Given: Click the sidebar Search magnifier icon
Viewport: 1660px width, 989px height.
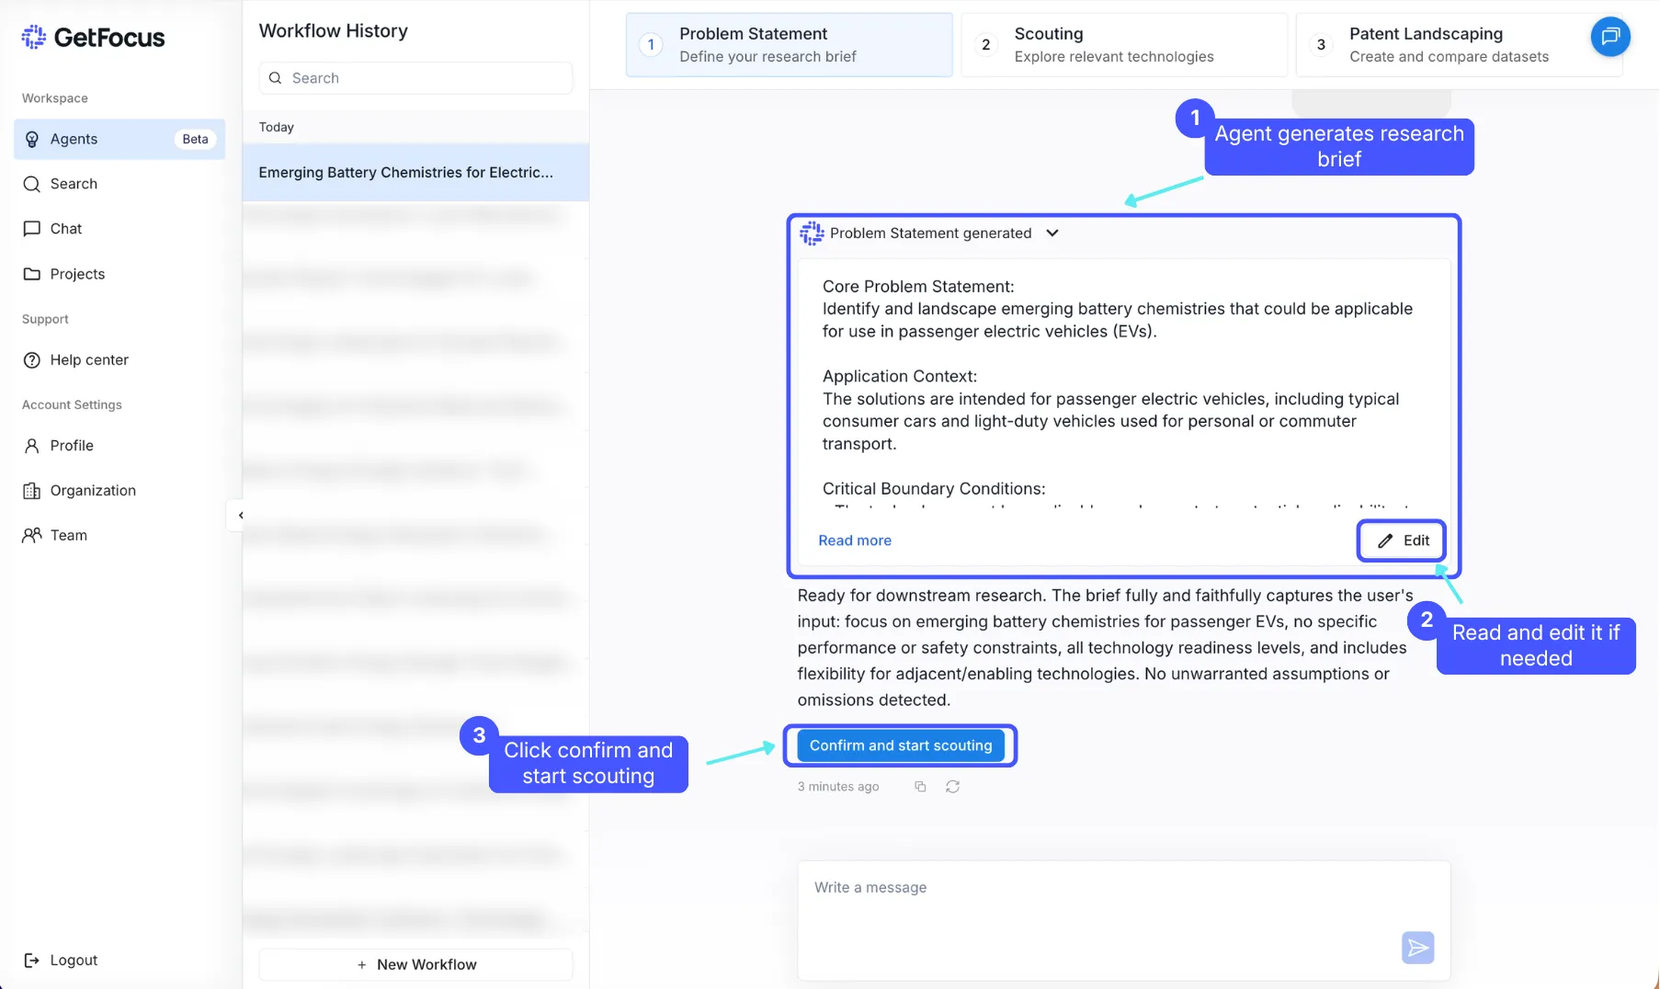Looking at the screenshot, I should point(32,184).
